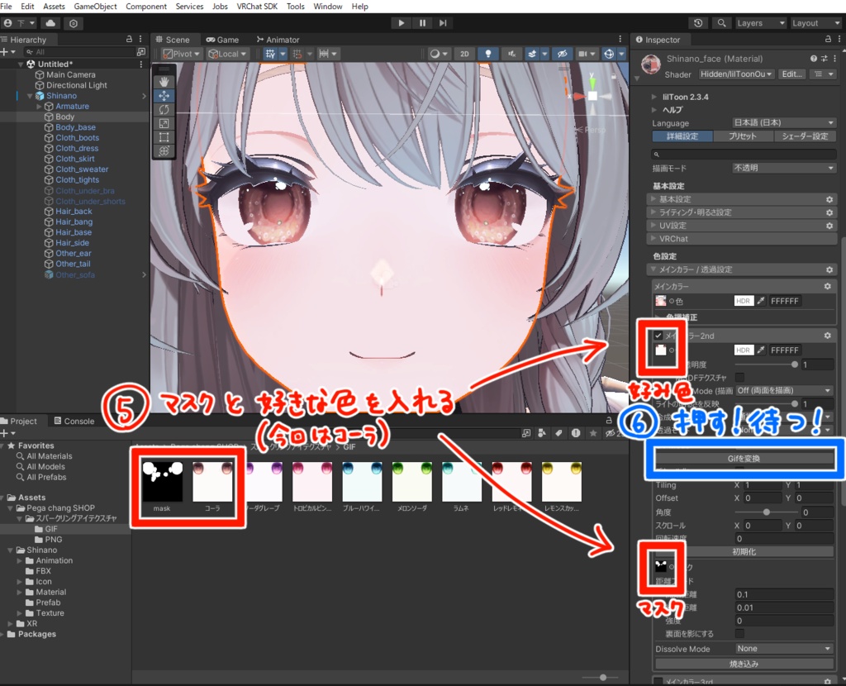Toggle 2D view mode
846x686 pixels.
(464, 54)
